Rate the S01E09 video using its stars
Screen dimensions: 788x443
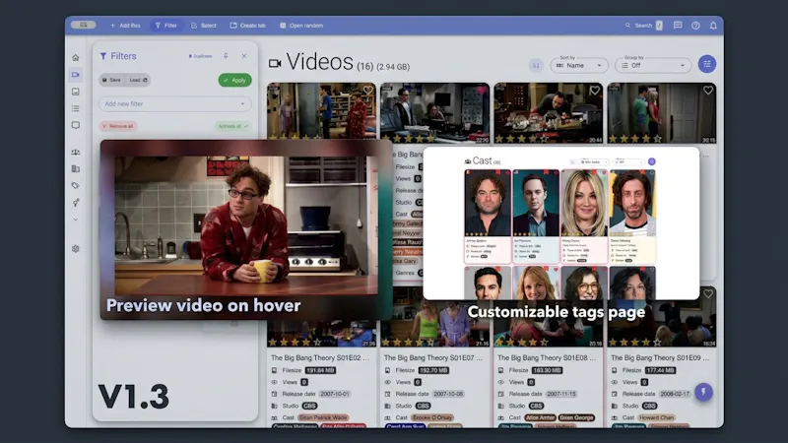pos(634,343)
